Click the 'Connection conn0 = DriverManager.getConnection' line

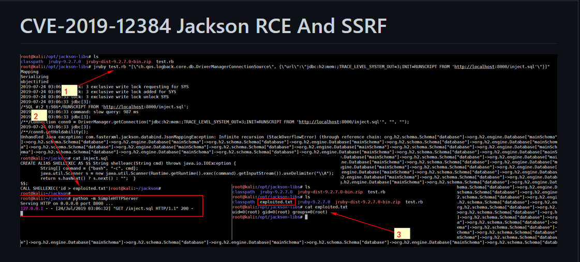click(x=215, y=122)
